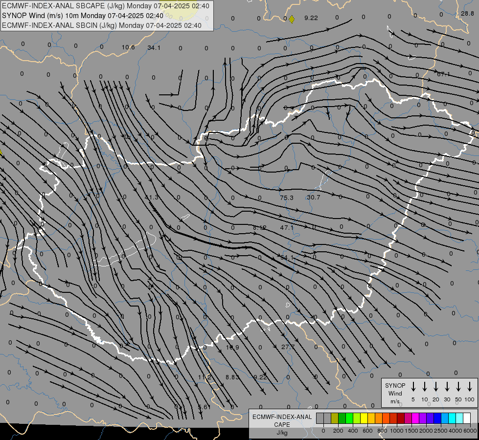
Task: Click the 6000 tick label on CAPE scale
Action: [x=470, y=431]
